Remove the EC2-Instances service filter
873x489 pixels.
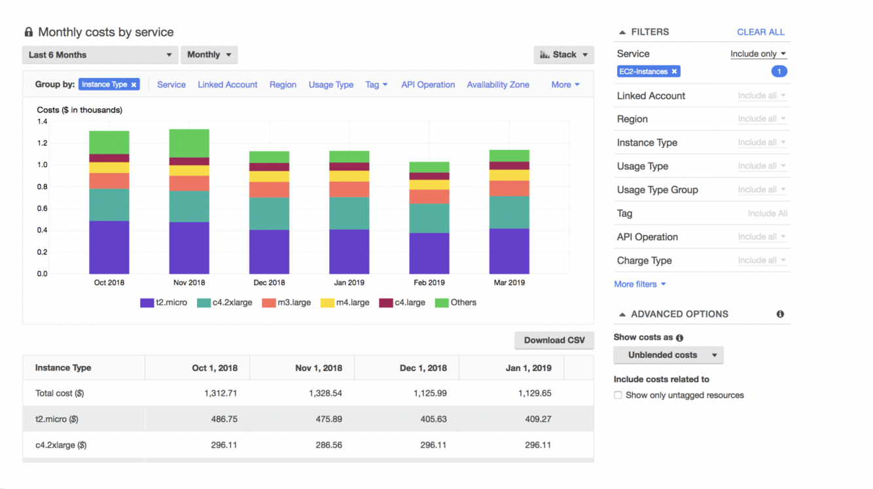(674, 71)
